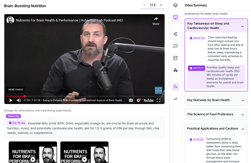Enter fullscreen mode on video
The width and height of the screenshot is (251, 163).
click(x=158, y=100)
